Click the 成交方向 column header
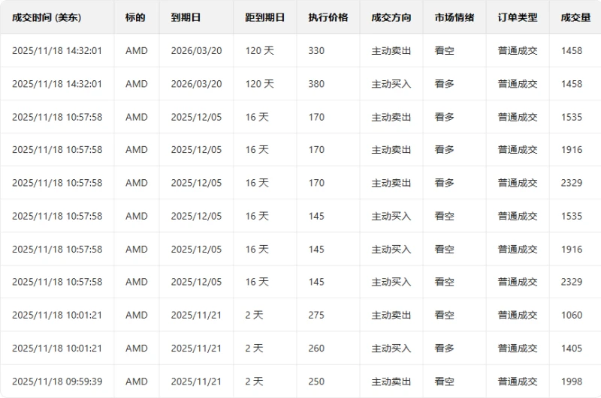The width and height of the screenshot is (601, 398). tap(391, 17)
